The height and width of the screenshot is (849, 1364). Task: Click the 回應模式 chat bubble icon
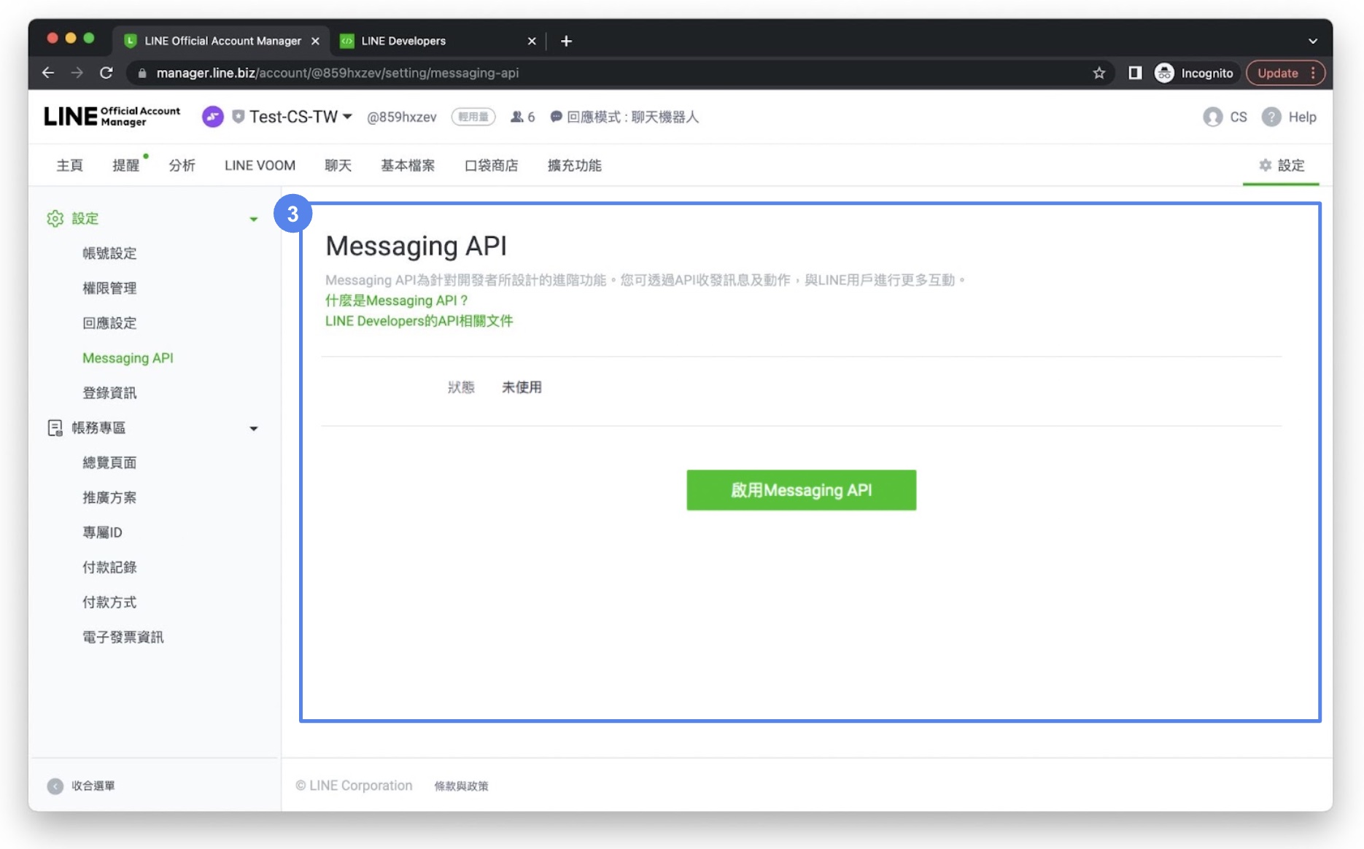click(x=556, y=117)
